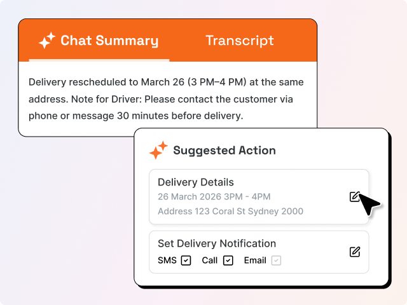This screenshot has width=407, height=305.
Task: Click the Email label text
Action: (255, 260)
